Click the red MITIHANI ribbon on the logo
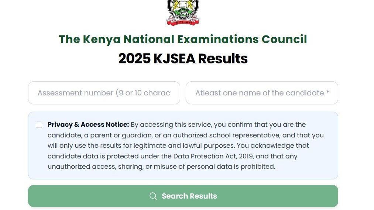 pyautogui.click(x=183, y=22)
